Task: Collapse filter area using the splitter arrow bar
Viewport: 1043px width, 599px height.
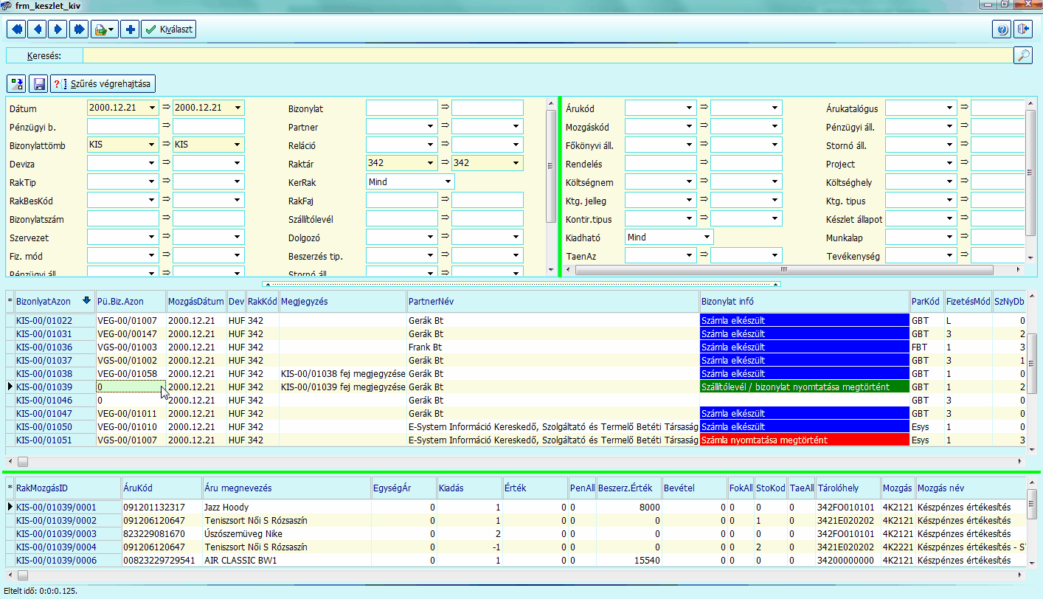Action: pos(521,283)
